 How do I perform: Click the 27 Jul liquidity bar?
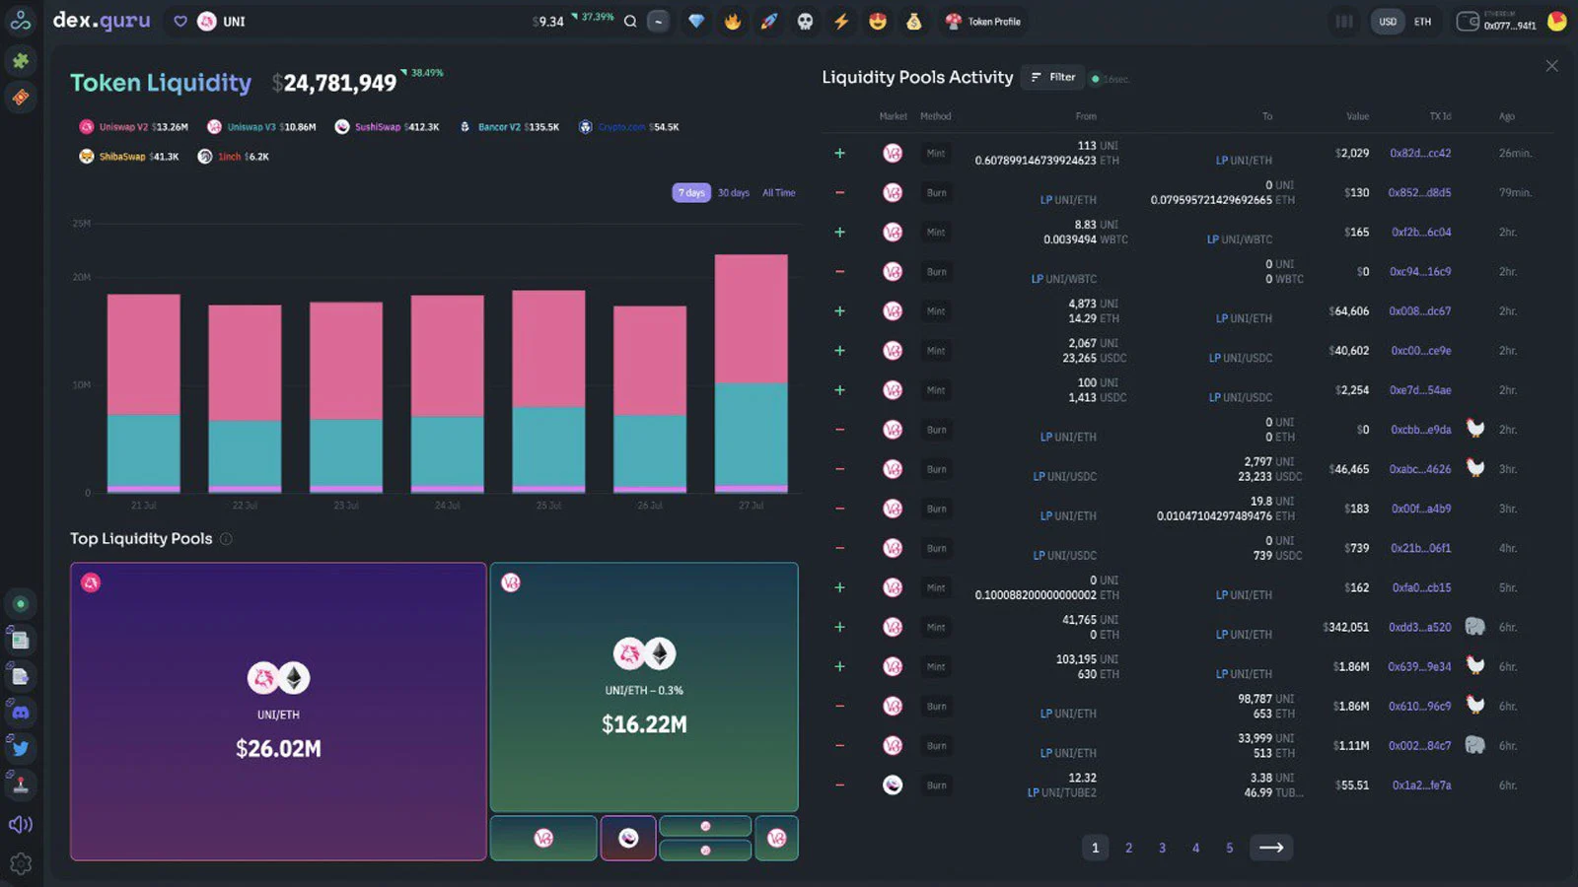(x=752, y=374)
